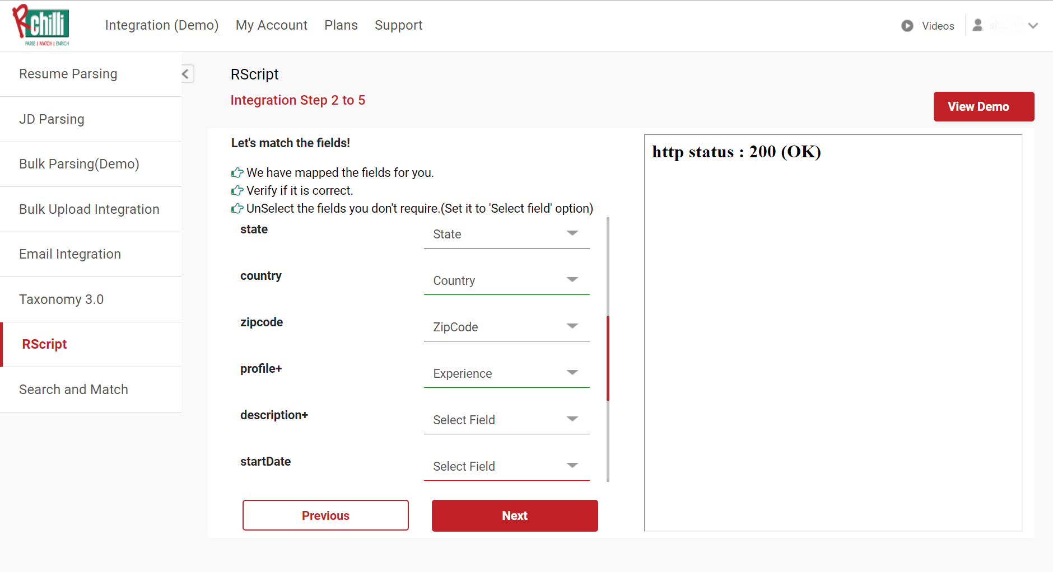Image resolution: width=1053 pixels, height=572 pixels.
Task: Click hand icon beside 'We have mapped'
Action: [x=237, y=172]
